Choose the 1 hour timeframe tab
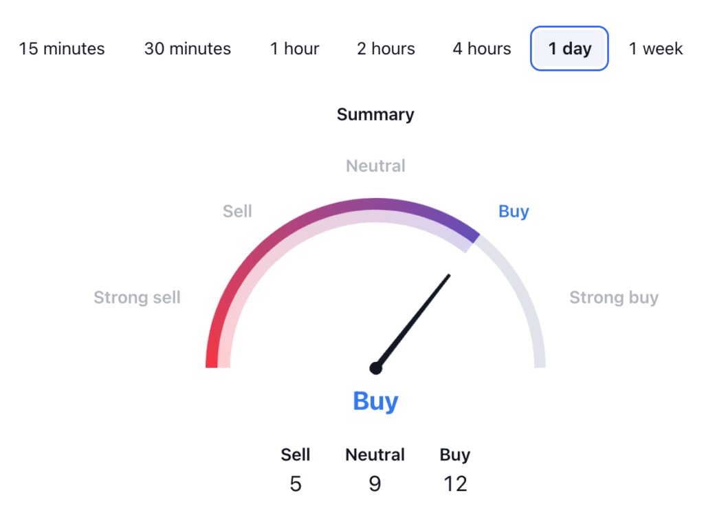Viewport: 704px width, 518px height. click(x=294, y=49)
